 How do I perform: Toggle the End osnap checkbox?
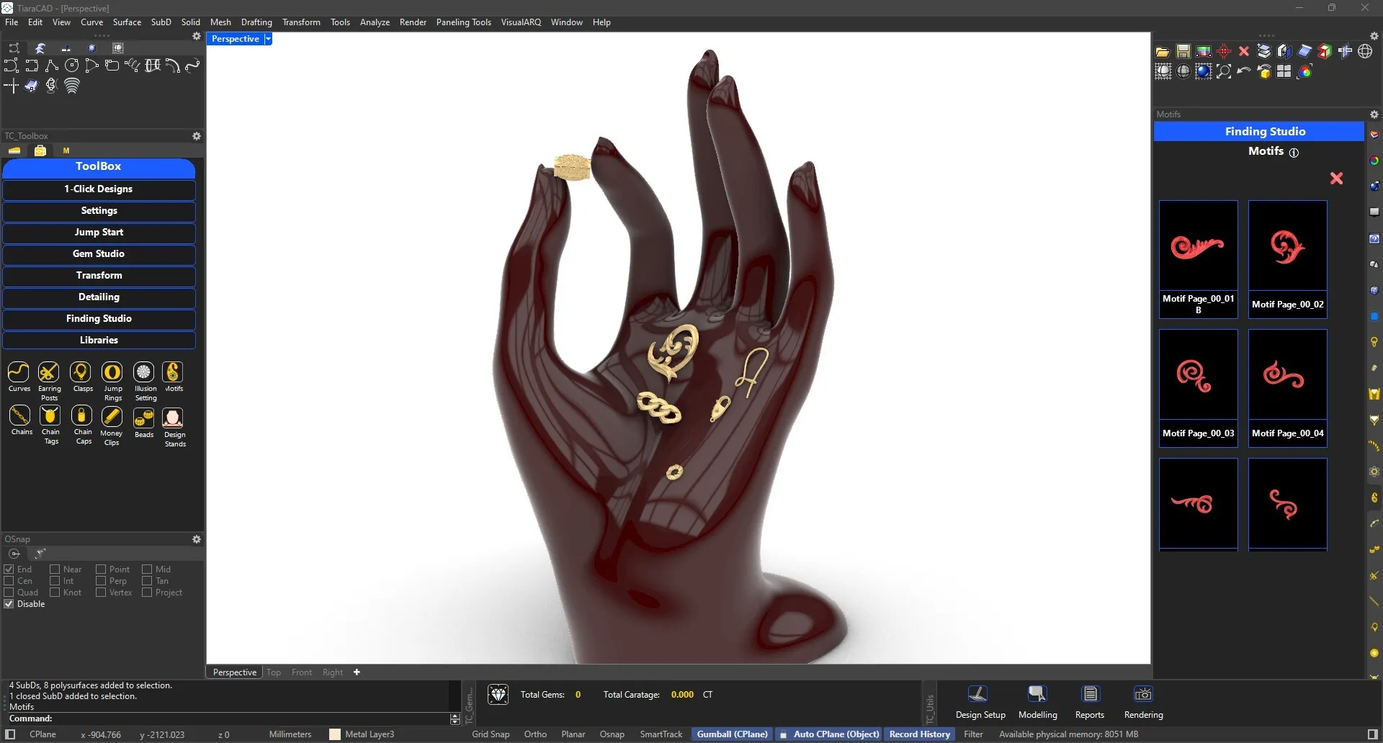tap(9, 569)
